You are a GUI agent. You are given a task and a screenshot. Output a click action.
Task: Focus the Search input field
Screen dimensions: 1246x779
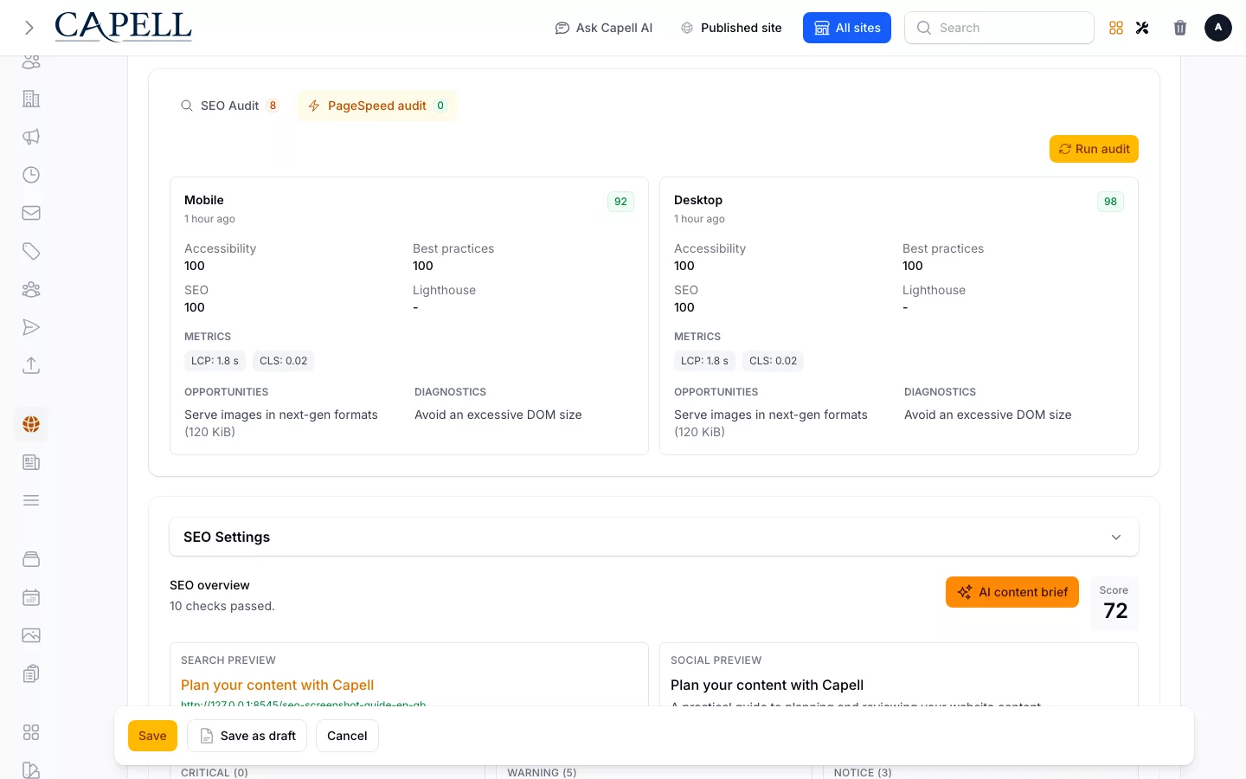[x=999, y=28]
